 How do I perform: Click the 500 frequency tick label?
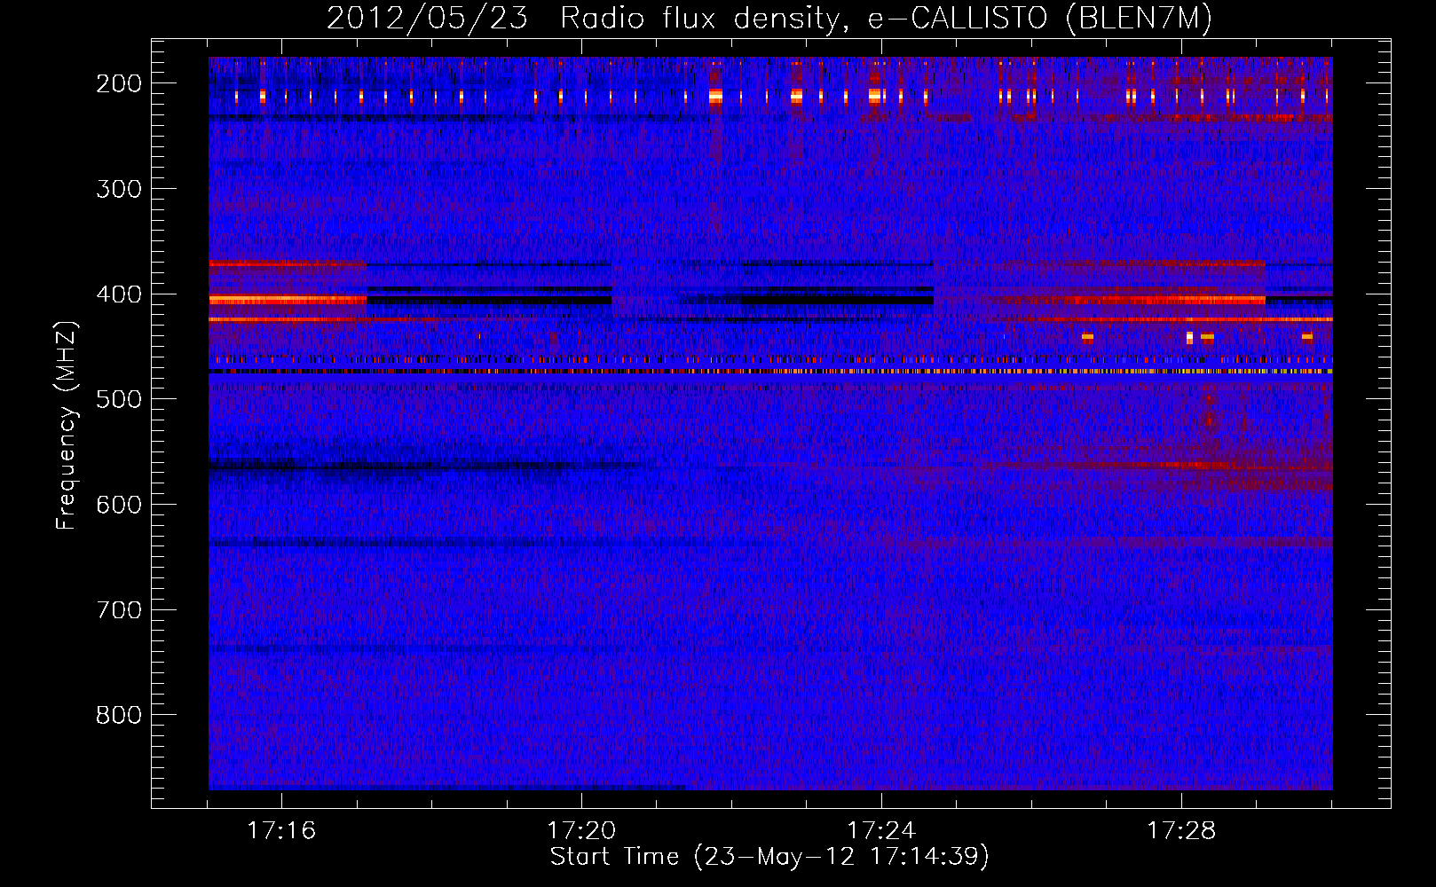tap(119, 399)
